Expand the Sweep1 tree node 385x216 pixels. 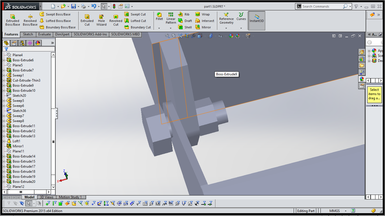point(4,75)
